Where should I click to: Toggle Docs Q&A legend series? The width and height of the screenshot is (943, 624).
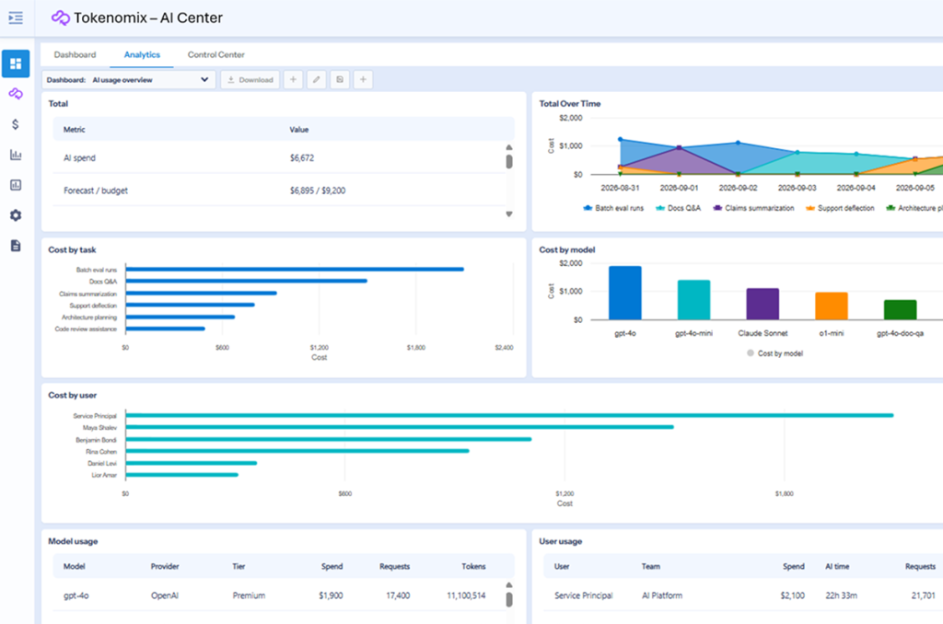tap(678, 208)
